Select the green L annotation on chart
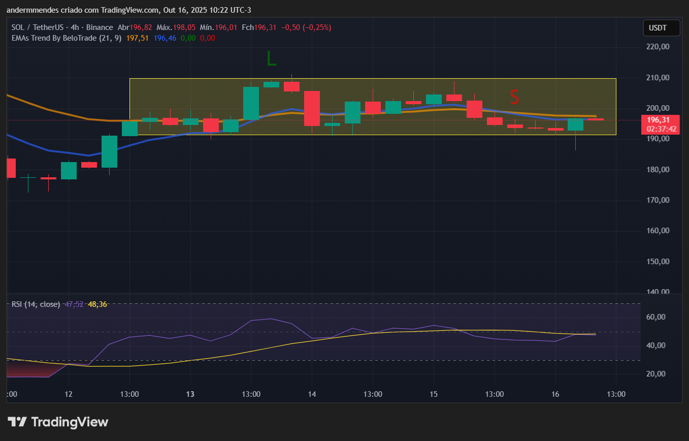689x441 pixels. tap(272, 59)
